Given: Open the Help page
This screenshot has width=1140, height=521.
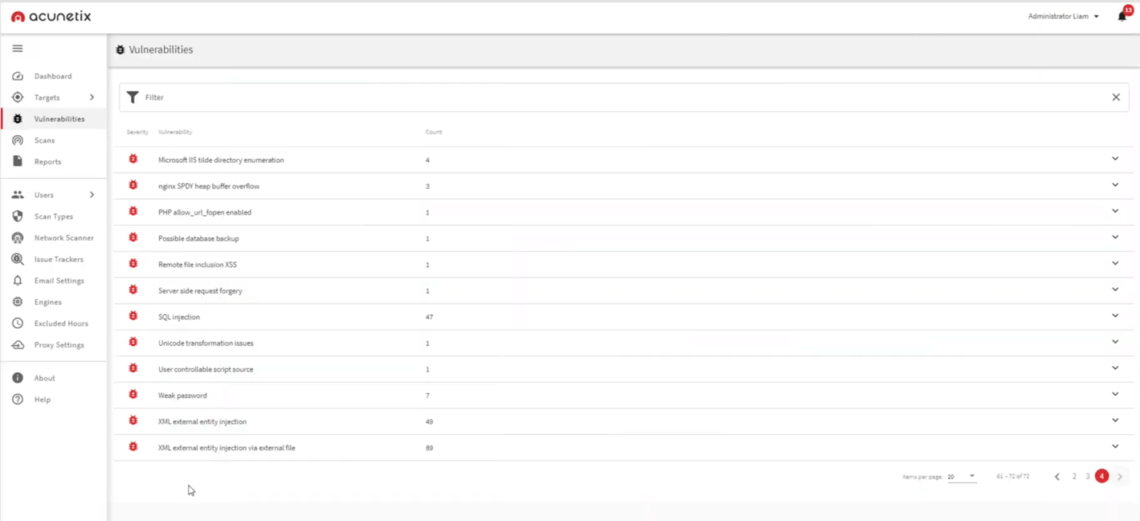Looking at the screenshot, I should pyautogui.click(x=42, y=399).
